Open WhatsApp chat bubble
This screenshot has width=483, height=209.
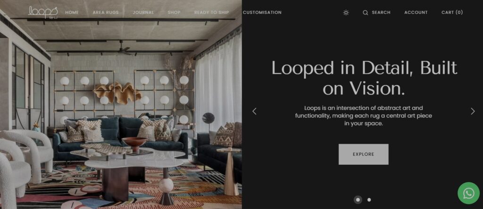tap(468, 193)
